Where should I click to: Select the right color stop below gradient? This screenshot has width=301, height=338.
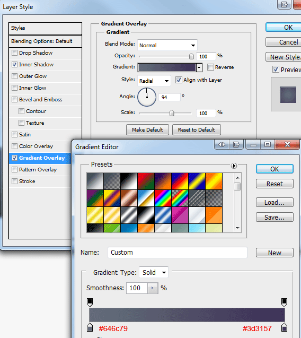coord(284,327)
